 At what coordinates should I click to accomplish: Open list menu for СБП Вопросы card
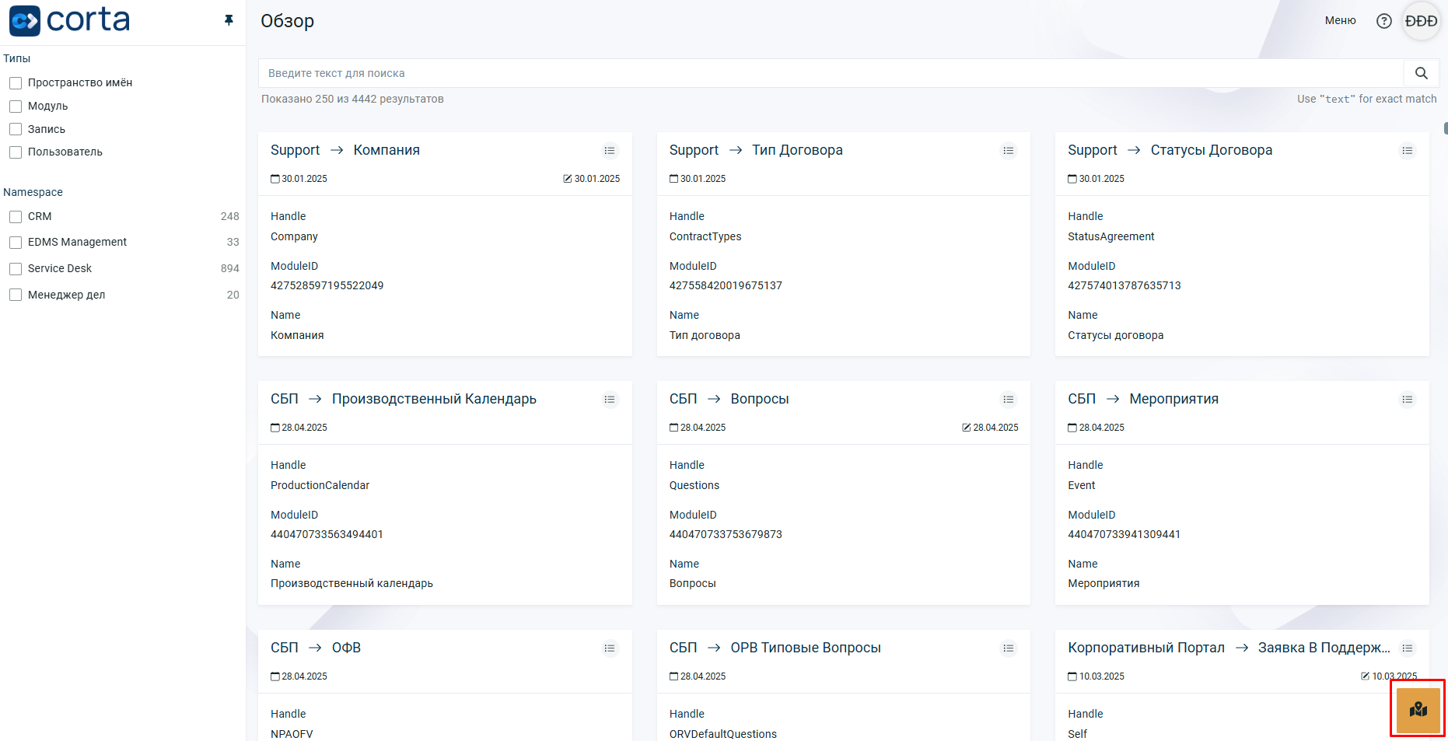pos(1009,400)
